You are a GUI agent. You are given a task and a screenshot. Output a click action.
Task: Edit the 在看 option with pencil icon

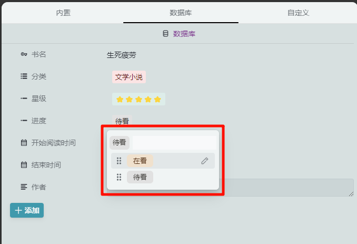pos(205,161)
